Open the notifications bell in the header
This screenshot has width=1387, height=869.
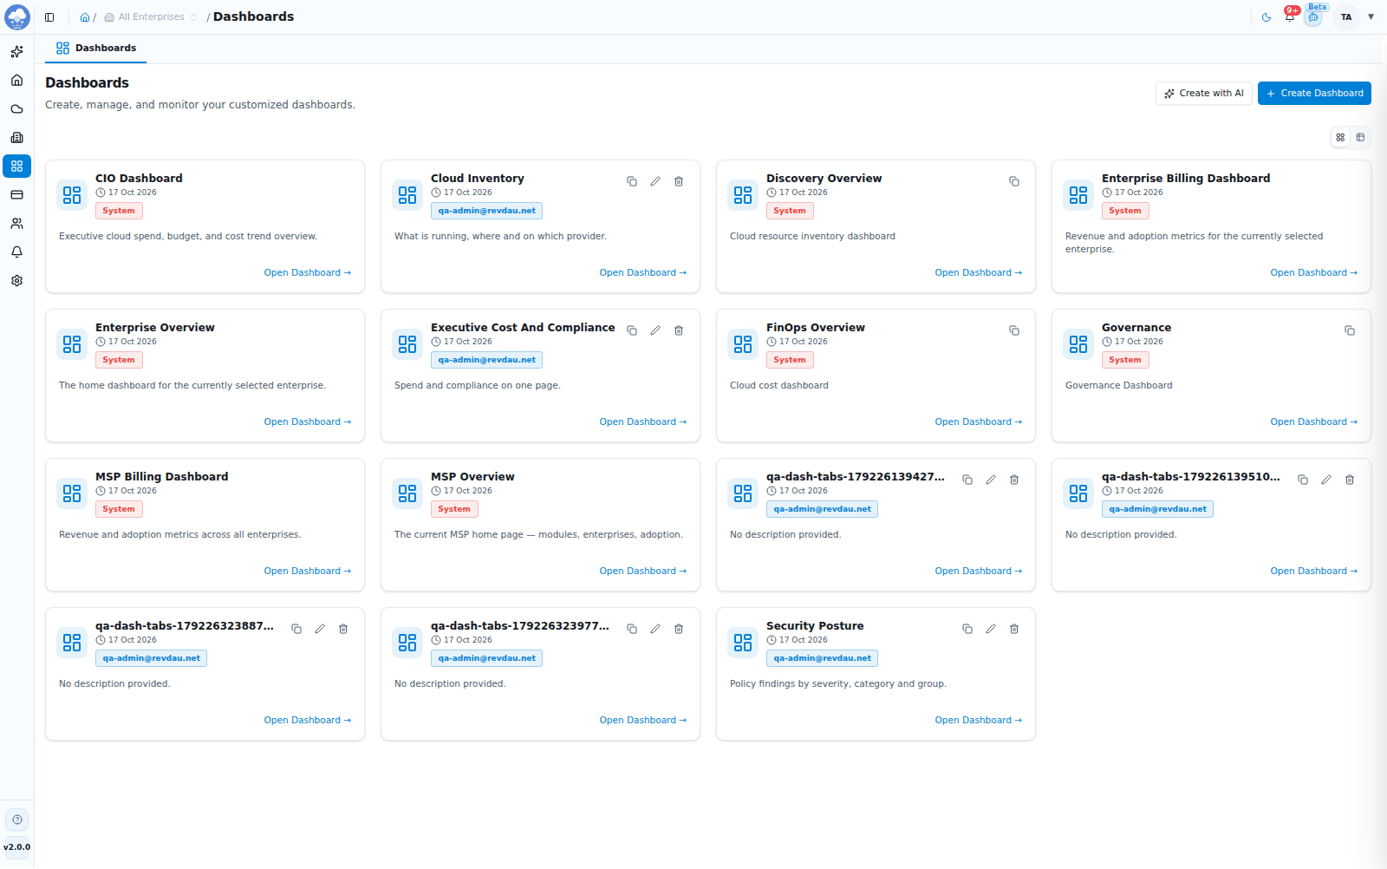[1290, 16]
